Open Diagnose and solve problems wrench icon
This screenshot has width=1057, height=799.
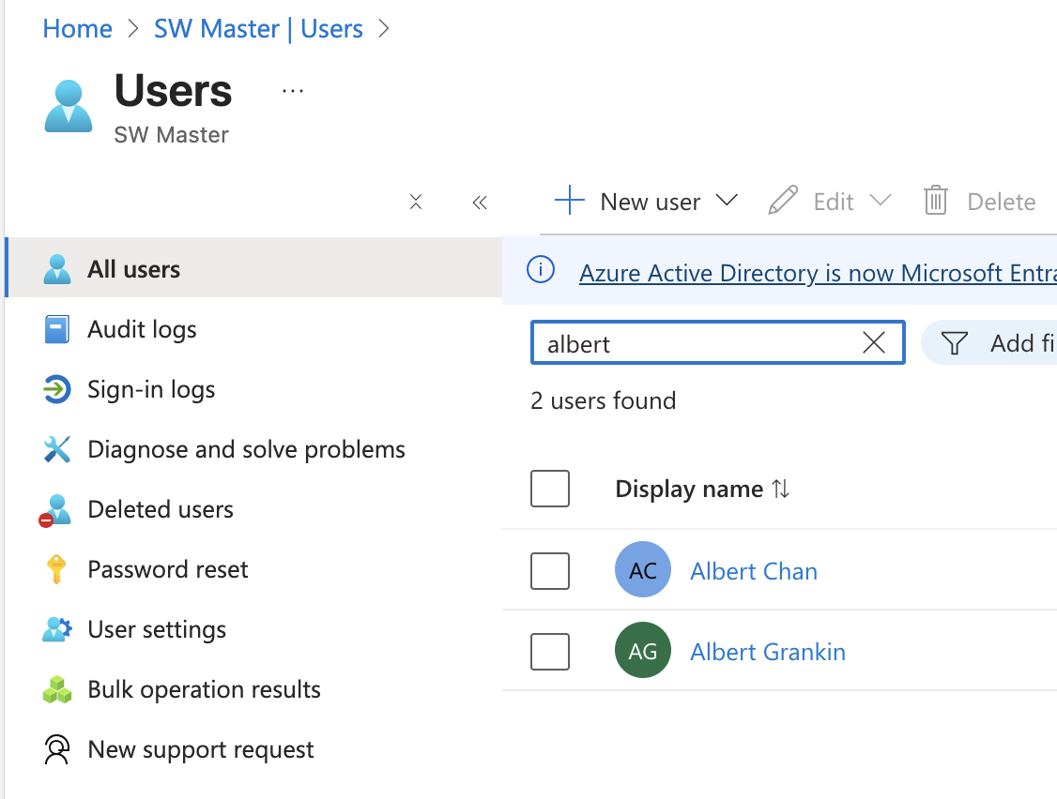pyautogui.click(x=56, y=449)
